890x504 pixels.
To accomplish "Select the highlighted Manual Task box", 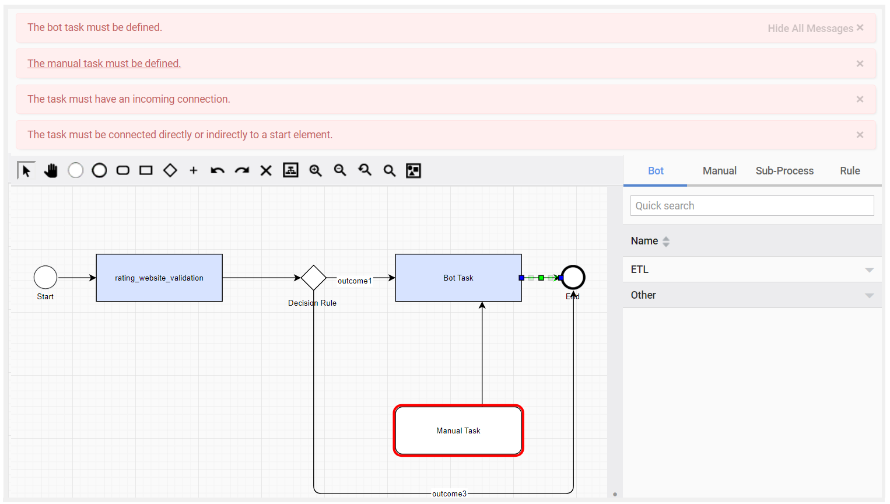I will coord(458,430).
